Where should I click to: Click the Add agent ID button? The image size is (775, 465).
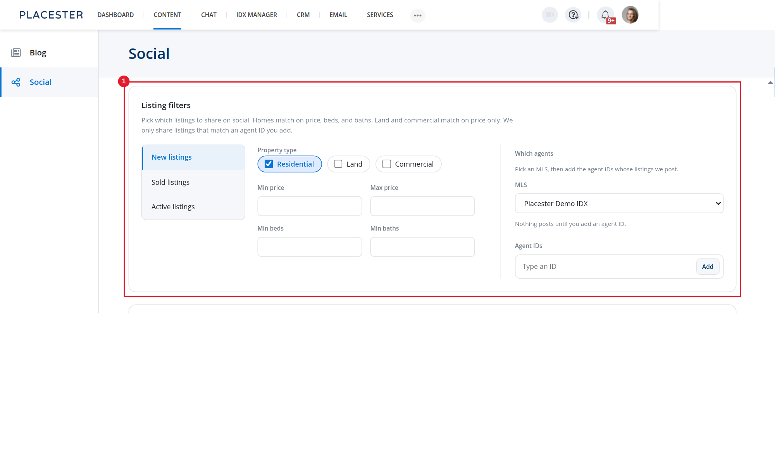click(708, 267)
